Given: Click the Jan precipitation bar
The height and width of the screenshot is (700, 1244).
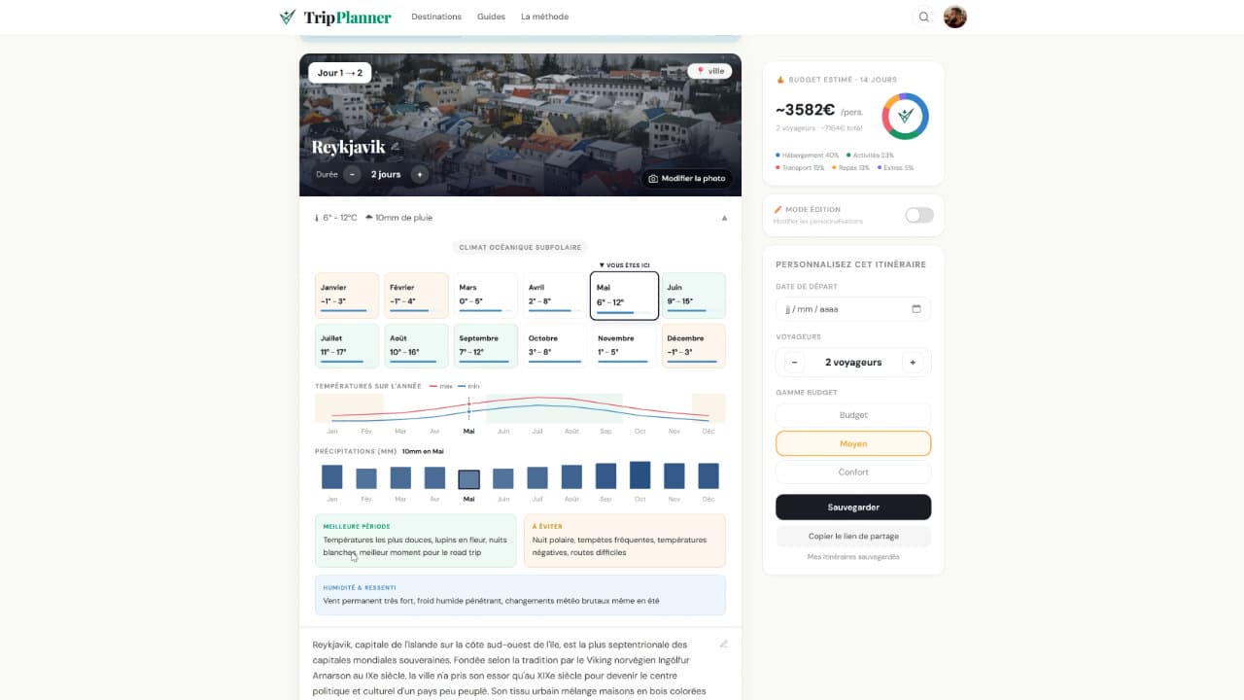Looking at the screenshot, I should [331, 476].
